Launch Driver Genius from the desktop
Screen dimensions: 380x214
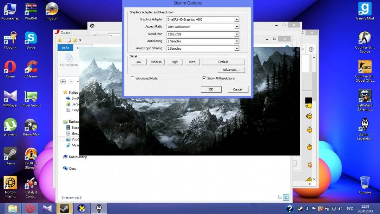tap(31, 98)
